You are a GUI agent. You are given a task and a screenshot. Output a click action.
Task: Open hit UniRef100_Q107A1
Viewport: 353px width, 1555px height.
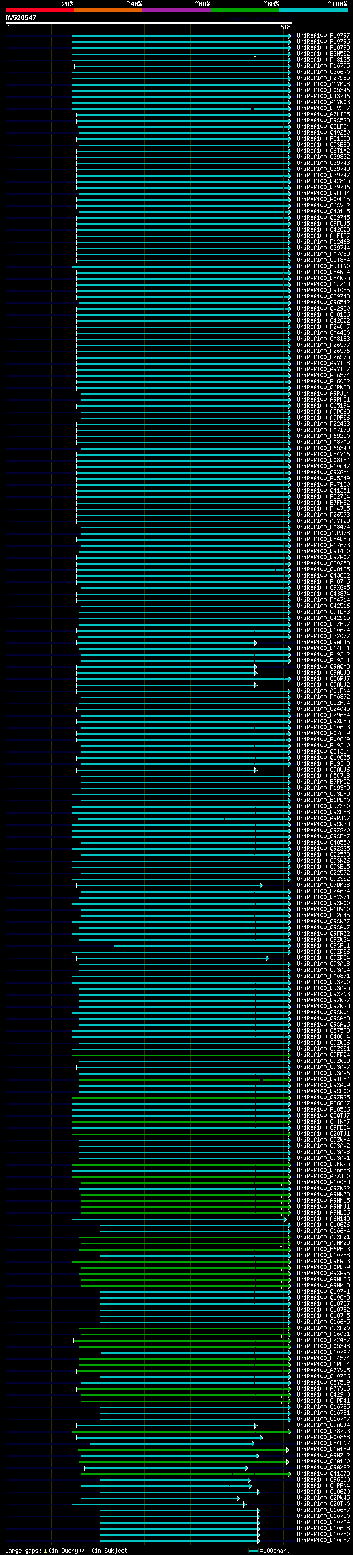tap(323, 1292)
